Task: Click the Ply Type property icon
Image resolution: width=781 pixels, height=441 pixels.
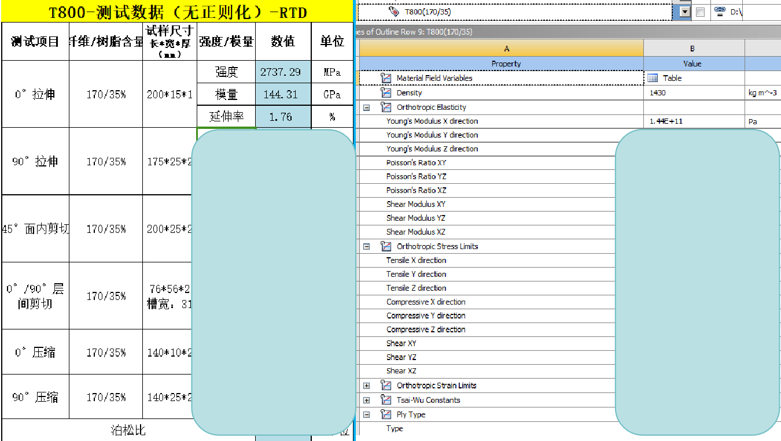Action: point(386,414)
